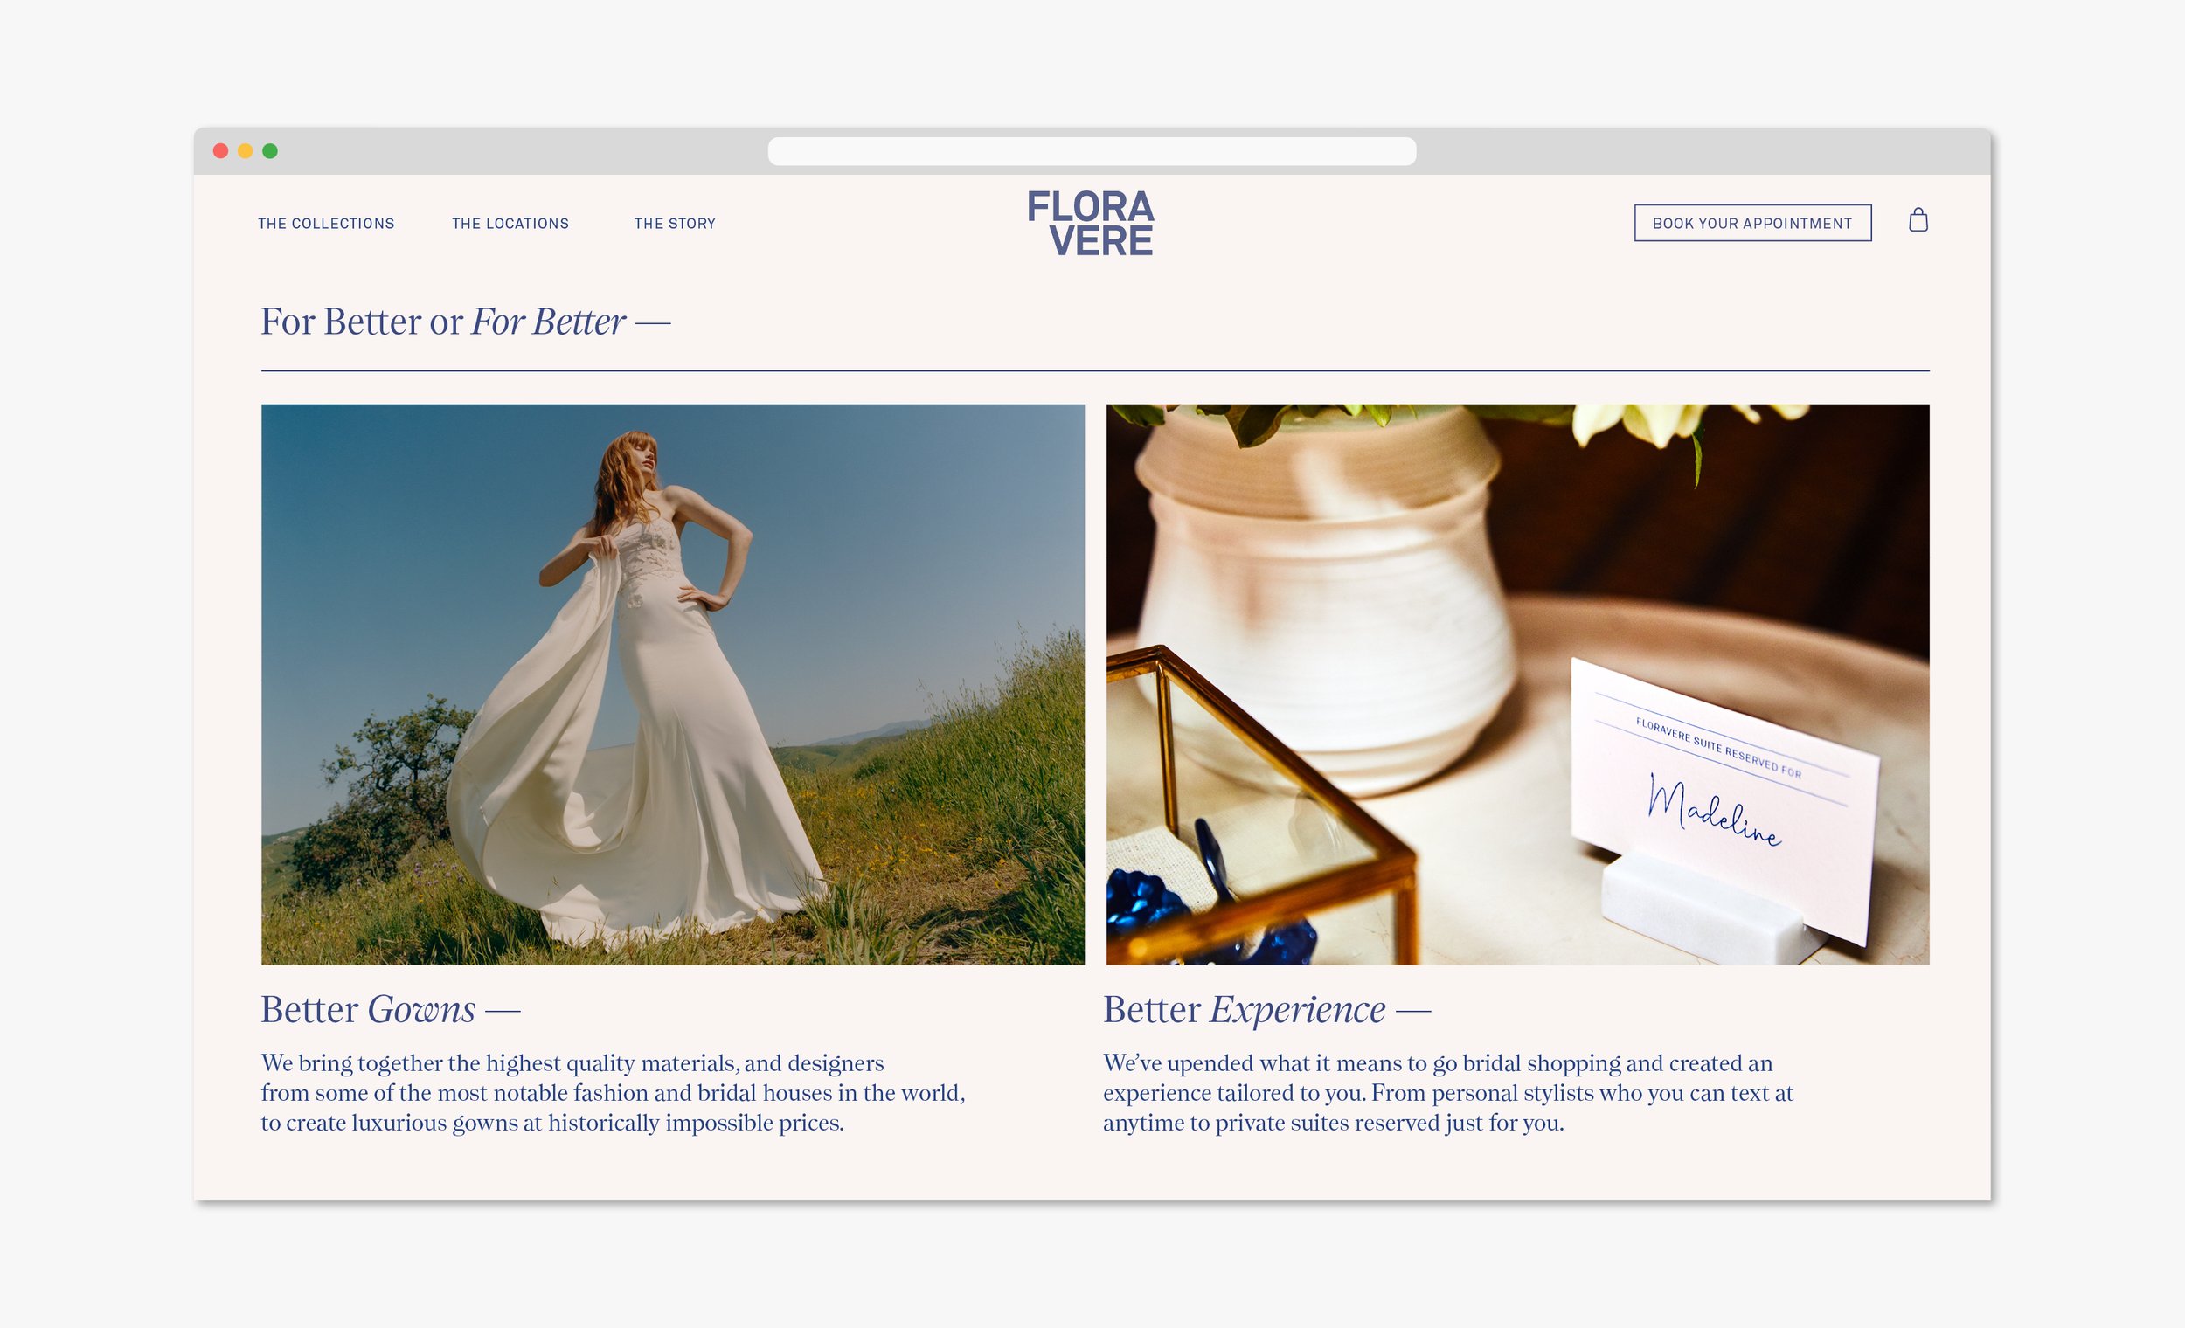Open the bridal gown hillside photo
2185x1328 pixels.
point(672,683)
